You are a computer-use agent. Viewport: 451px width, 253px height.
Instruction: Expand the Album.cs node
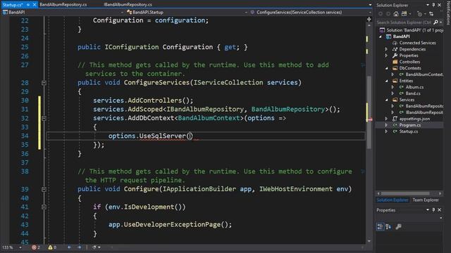(393, 87)
